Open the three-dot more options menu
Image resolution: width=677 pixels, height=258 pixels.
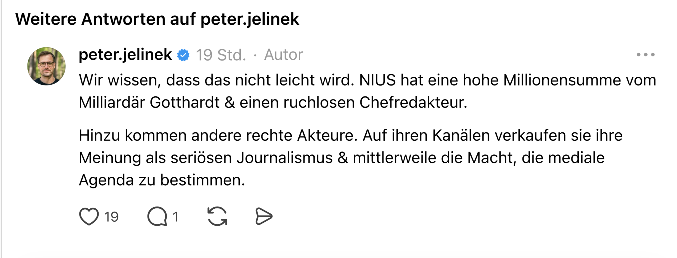pyautogui.click(x=646, y=55)
